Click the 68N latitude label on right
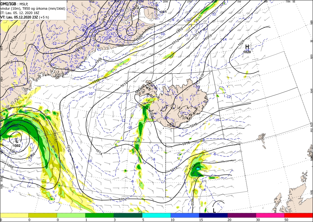 pyautogui.click(x=311, y=23)
